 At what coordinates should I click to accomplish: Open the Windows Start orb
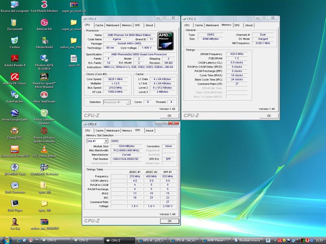point(7,240)
